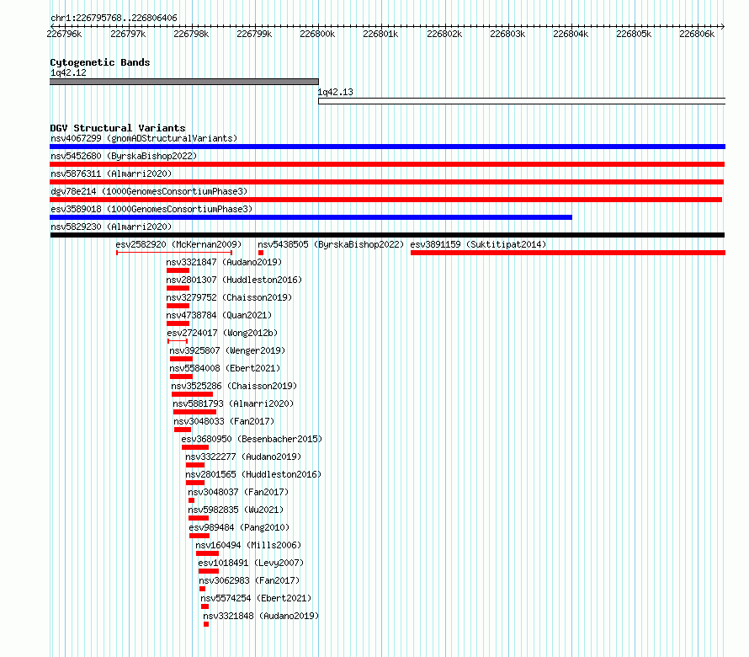Viewport: 749px width, 657px height.
Task: Open esv3680950 Besenbacher2015 label
Action: pyautogui.click(x=252, y=439)
